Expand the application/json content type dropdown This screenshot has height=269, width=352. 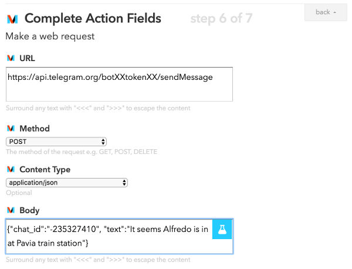tap(67, 183)
